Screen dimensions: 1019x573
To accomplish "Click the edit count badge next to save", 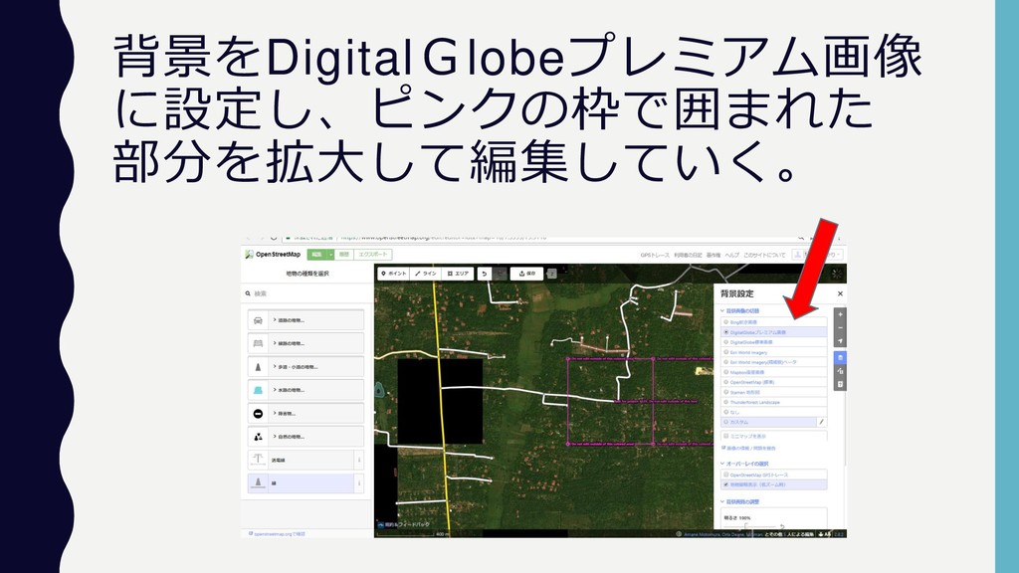I will [x=551, y=274].
